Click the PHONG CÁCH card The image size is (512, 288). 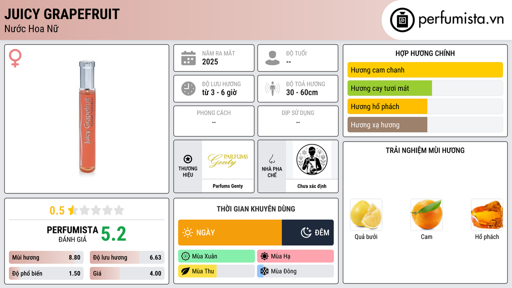(214, 121)
